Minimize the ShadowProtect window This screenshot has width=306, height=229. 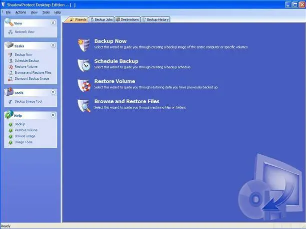288,4
